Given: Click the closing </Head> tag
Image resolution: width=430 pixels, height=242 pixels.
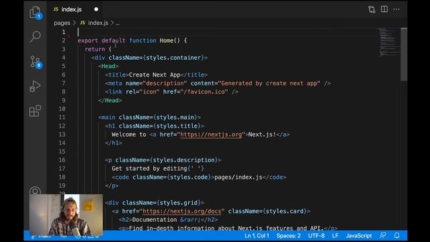Looking at the screenshot, I should point(110,100).
